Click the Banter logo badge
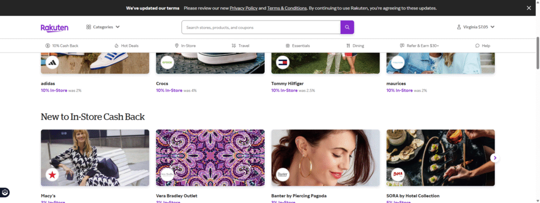540x203 pixels. tap(283, 175)
